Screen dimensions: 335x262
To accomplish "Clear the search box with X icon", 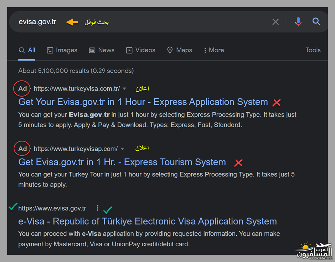I will pyautogui.click(x=275, y=22).
